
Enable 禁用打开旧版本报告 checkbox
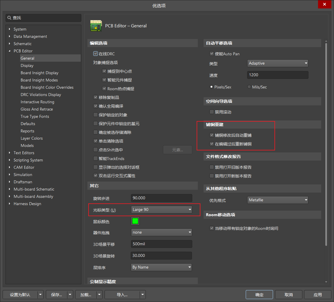[x=211, y=167]
